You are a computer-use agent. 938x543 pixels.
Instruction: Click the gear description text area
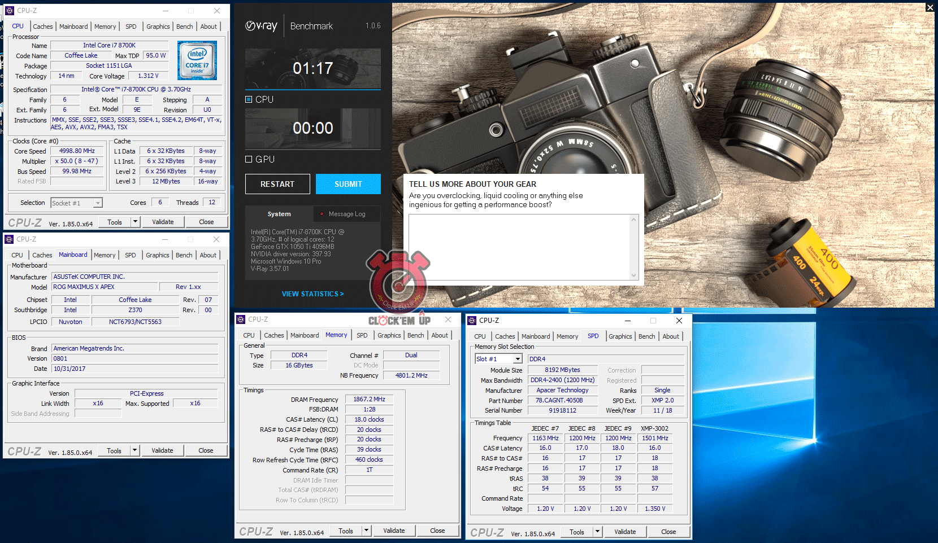[x=520, y=247]
